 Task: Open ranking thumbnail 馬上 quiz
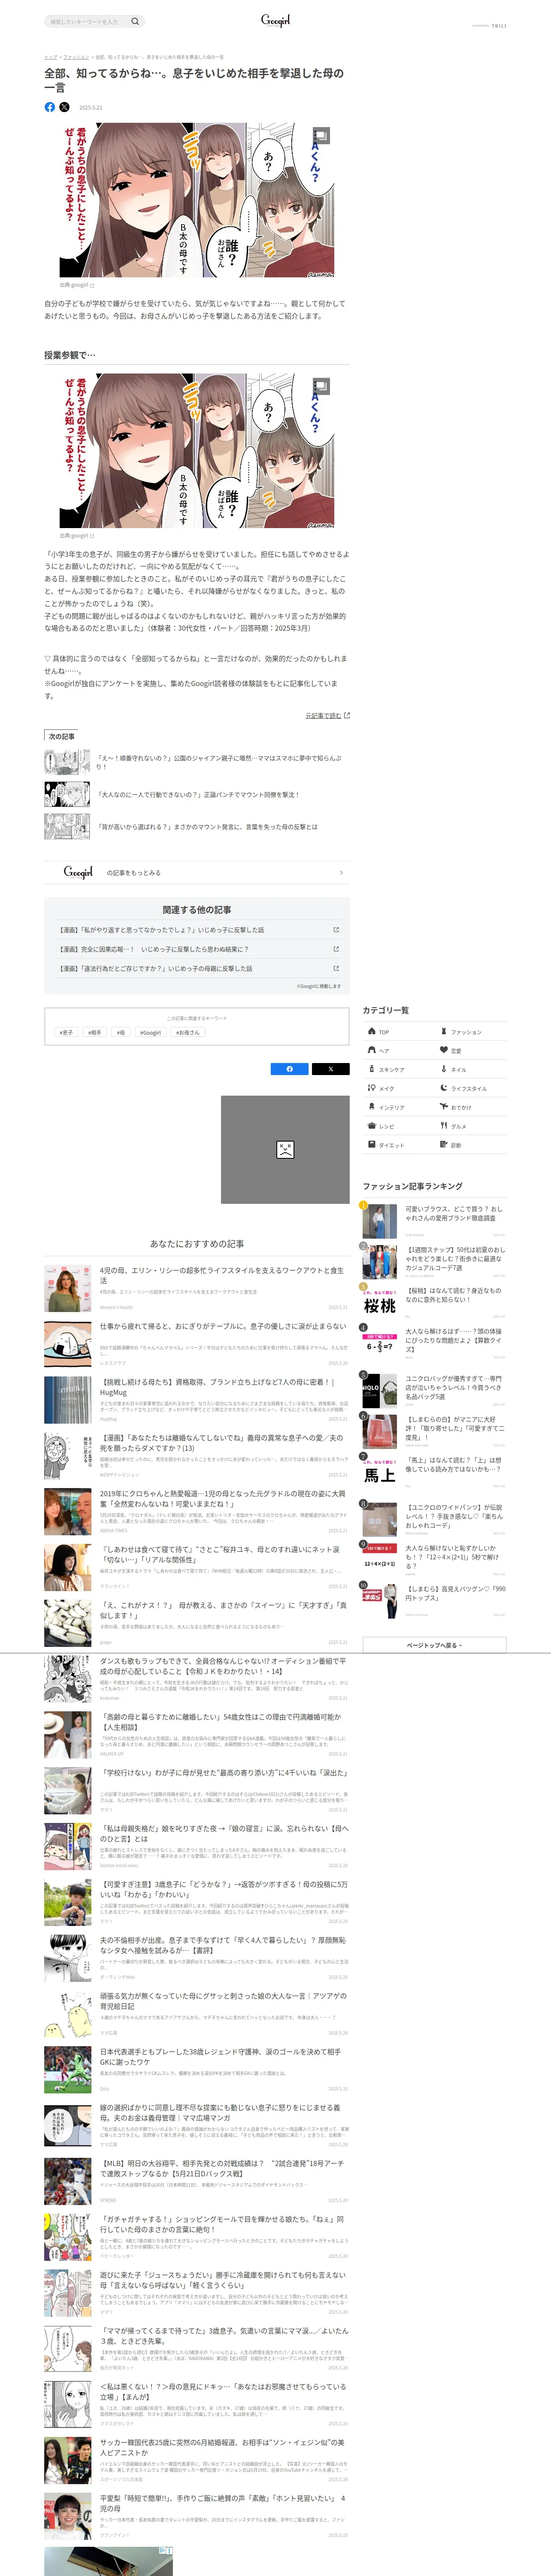(380, 1473)
